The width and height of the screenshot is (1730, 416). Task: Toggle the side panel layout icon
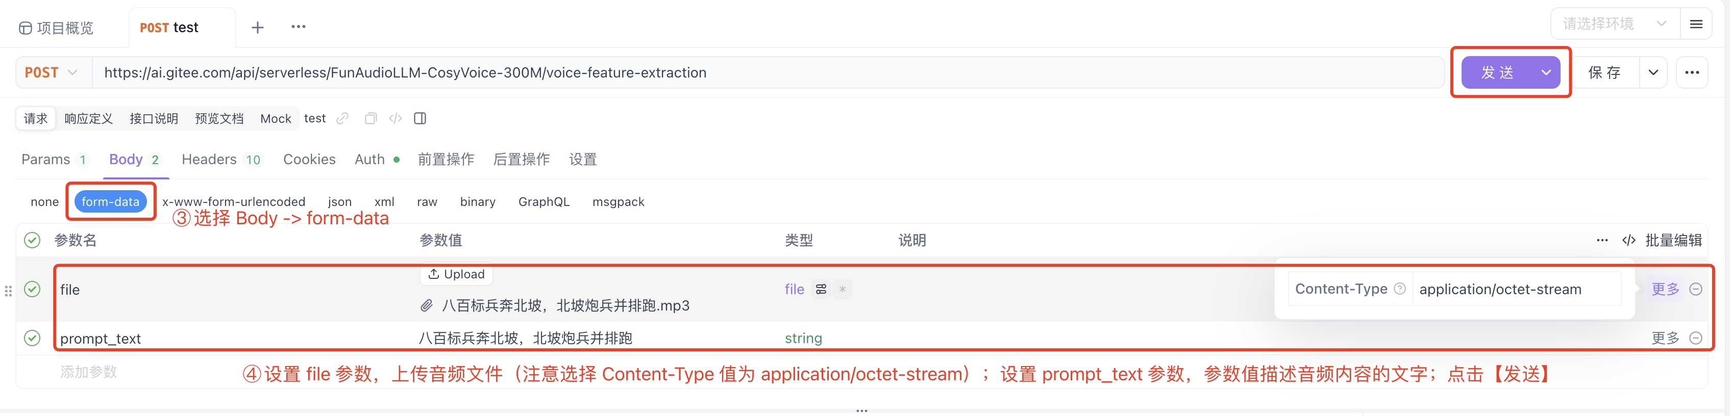tap(421, 119)
